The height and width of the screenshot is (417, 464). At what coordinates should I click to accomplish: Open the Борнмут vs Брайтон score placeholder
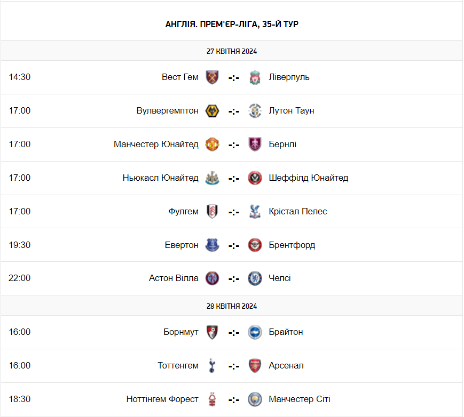point(234,333)
